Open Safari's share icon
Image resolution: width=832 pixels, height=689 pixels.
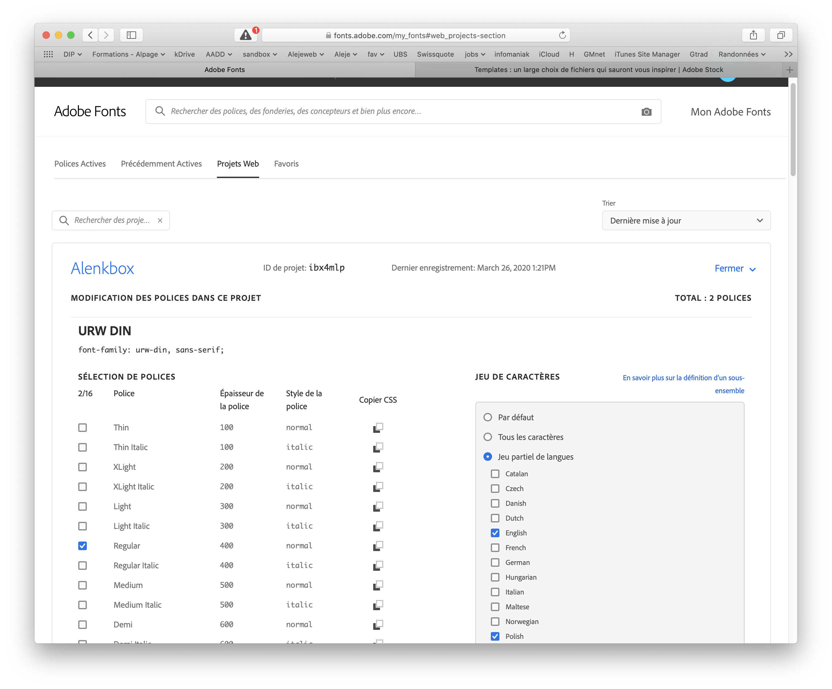coord(753,35)
